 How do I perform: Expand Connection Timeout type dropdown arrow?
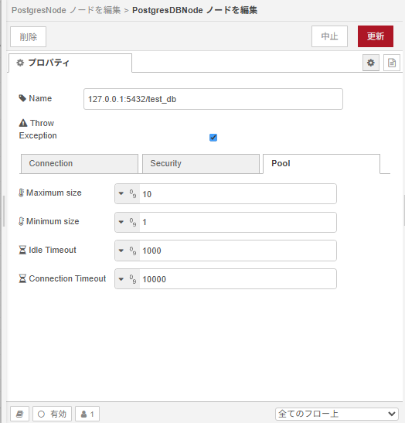tap(121, 279)
